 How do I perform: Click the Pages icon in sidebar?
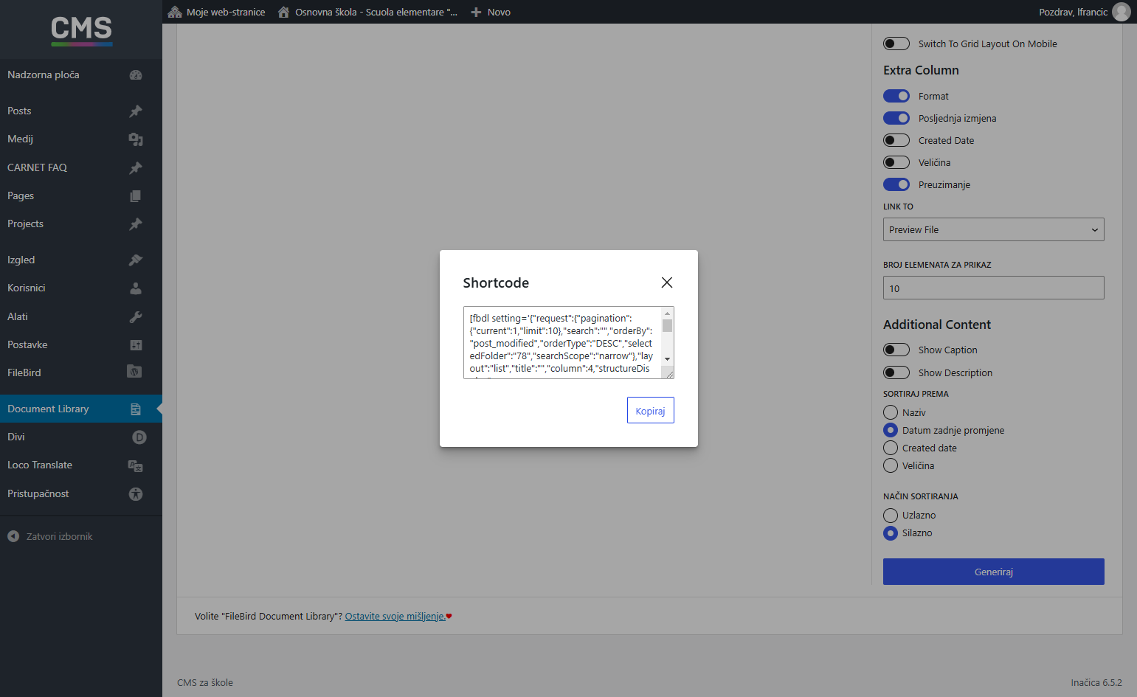coord(136,195)
